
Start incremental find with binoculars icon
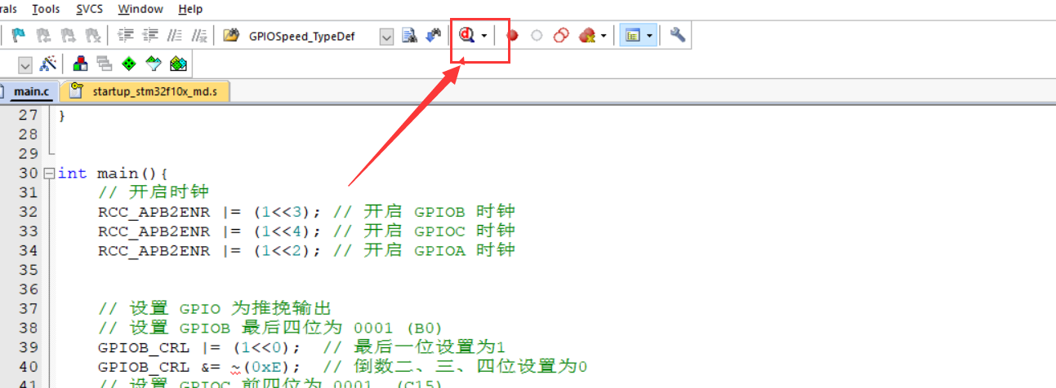[434, 36]
